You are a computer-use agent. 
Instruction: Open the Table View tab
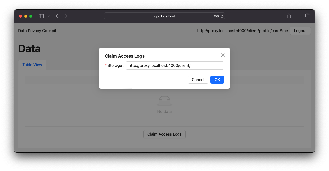pos(32,65)
